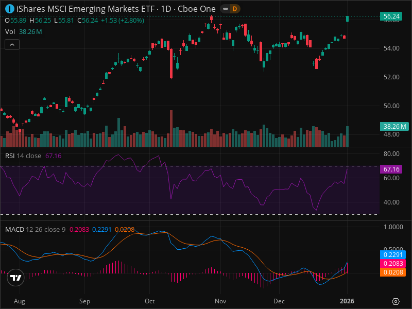The height and width of the screenshot is (309, 412).
Task: Click the 50.00 price scale label
Action: 391,106
